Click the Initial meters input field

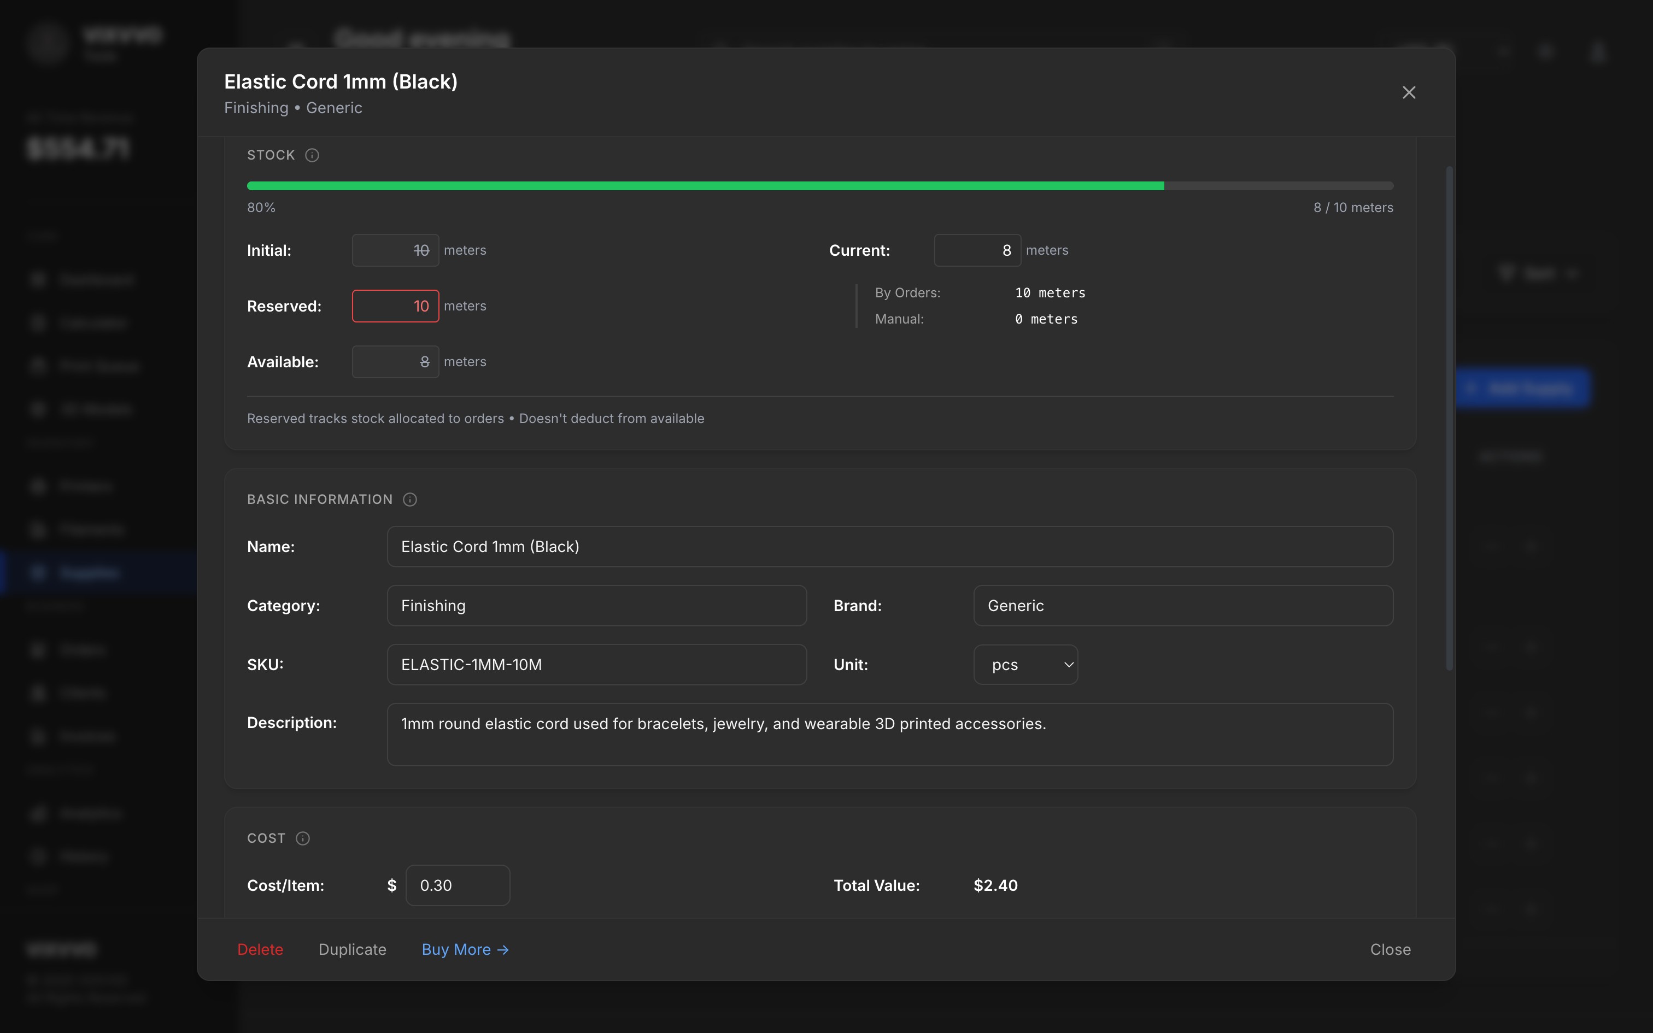point(395,250)
